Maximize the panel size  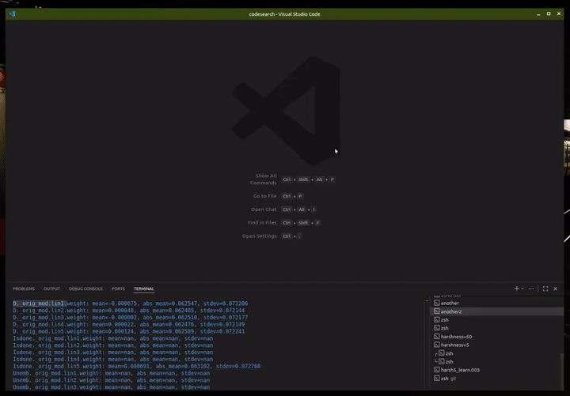[x=545, y=289]
